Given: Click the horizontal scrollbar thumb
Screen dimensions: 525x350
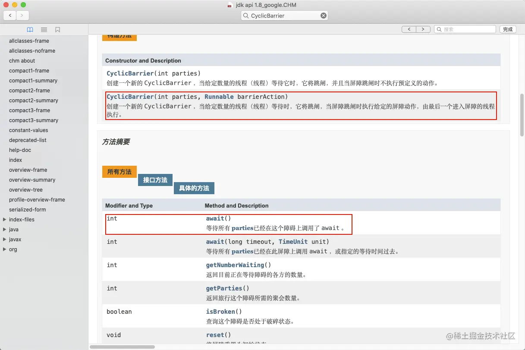Looking at the screenshot, I should click(x=122, y=347).
